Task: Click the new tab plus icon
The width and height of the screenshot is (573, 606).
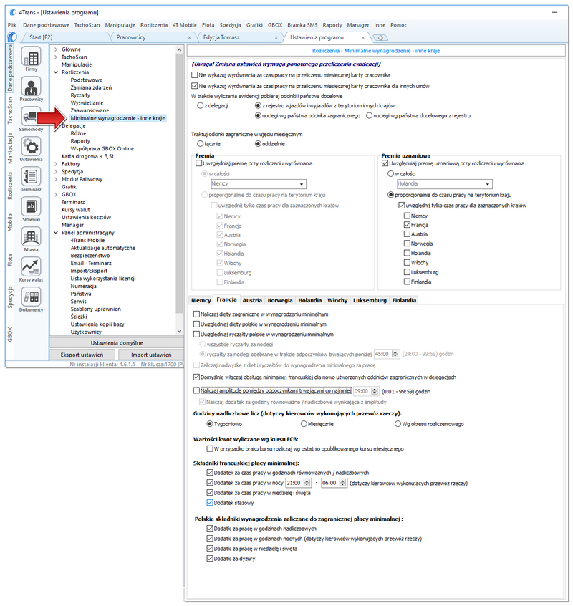Action: click(x=380, y=37)
